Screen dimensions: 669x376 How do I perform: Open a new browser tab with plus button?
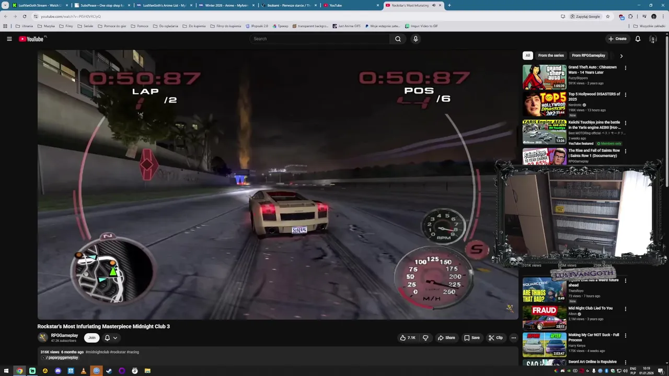449,5
